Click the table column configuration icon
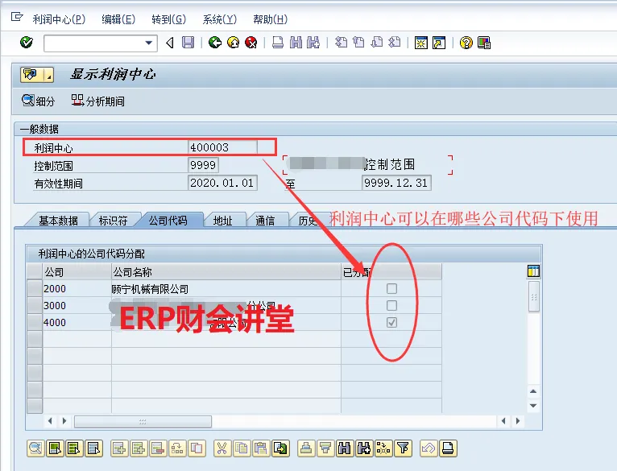617x471 pixels. click(533, 271)
